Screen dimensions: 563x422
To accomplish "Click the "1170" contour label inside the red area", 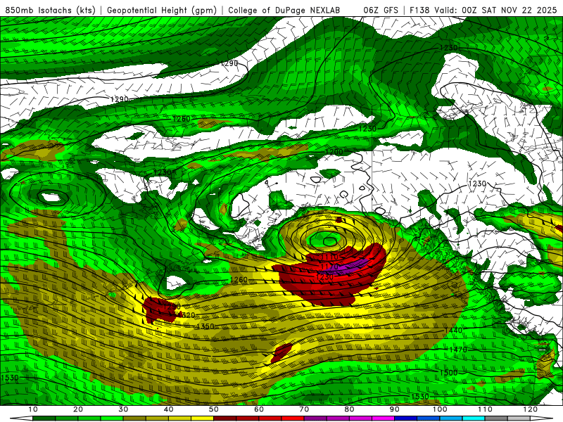I will [x=329, y=267].
